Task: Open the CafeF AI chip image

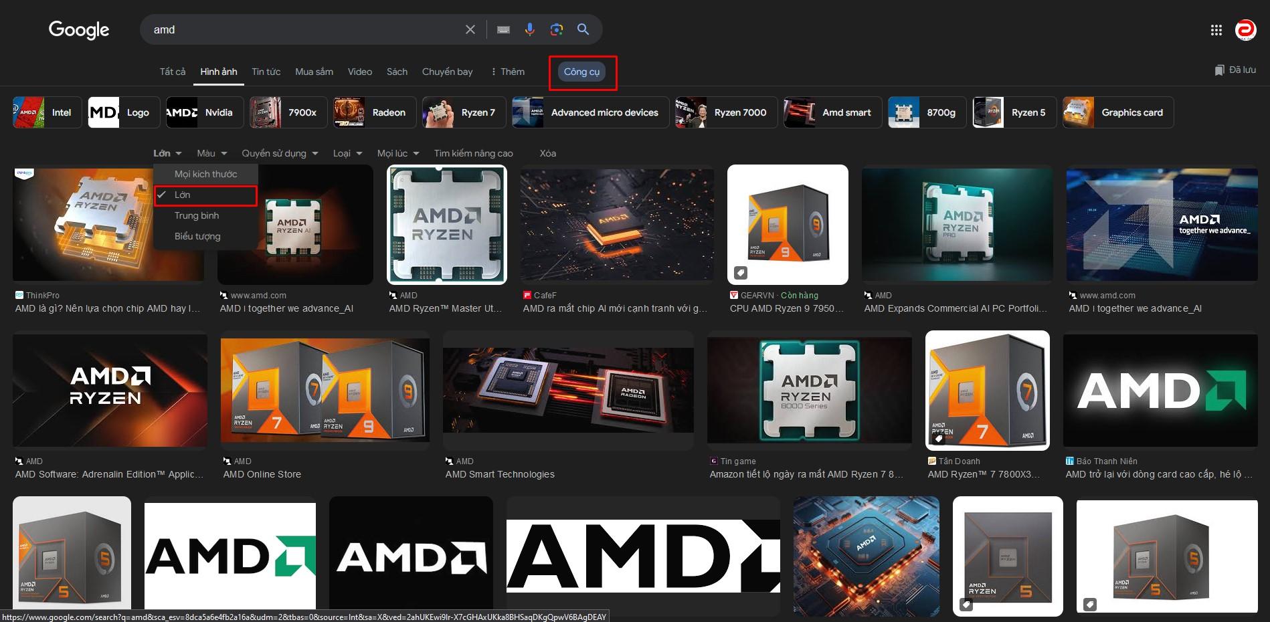Action: click(x=617, y=225)
